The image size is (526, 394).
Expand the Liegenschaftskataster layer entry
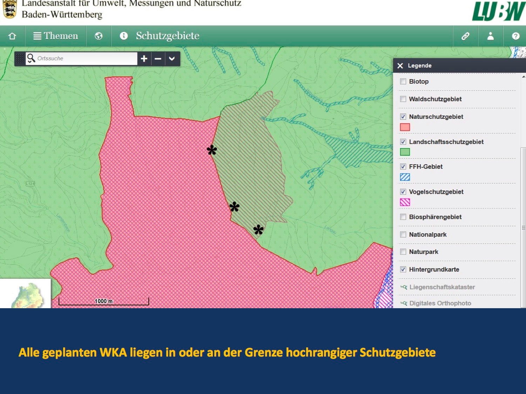pyautogui.click(x=441, y=287)
